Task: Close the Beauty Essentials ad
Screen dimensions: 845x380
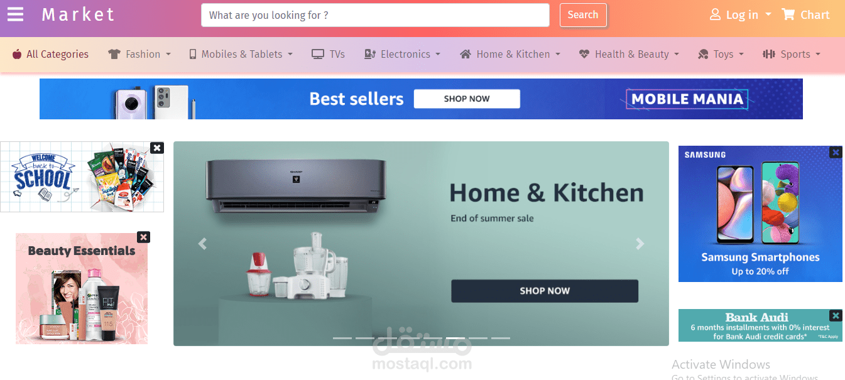Action: (144, 237)
